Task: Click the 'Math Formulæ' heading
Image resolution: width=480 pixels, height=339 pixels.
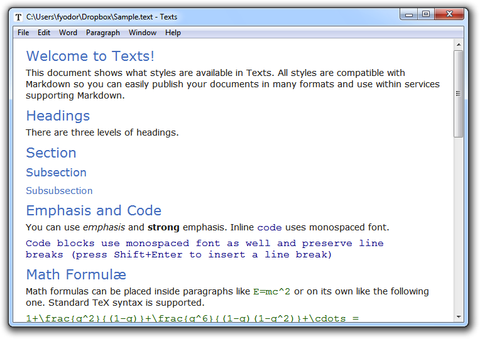Action: click(x=76, y=274)
